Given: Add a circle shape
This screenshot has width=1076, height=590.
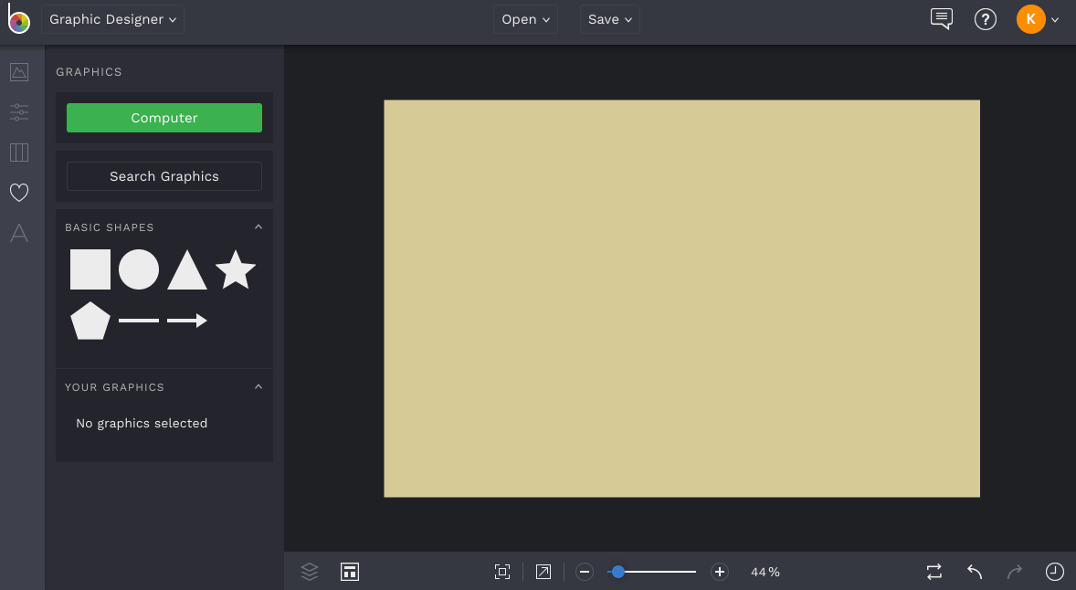Looking at the screenshot, I should click(x=139, y=269).
